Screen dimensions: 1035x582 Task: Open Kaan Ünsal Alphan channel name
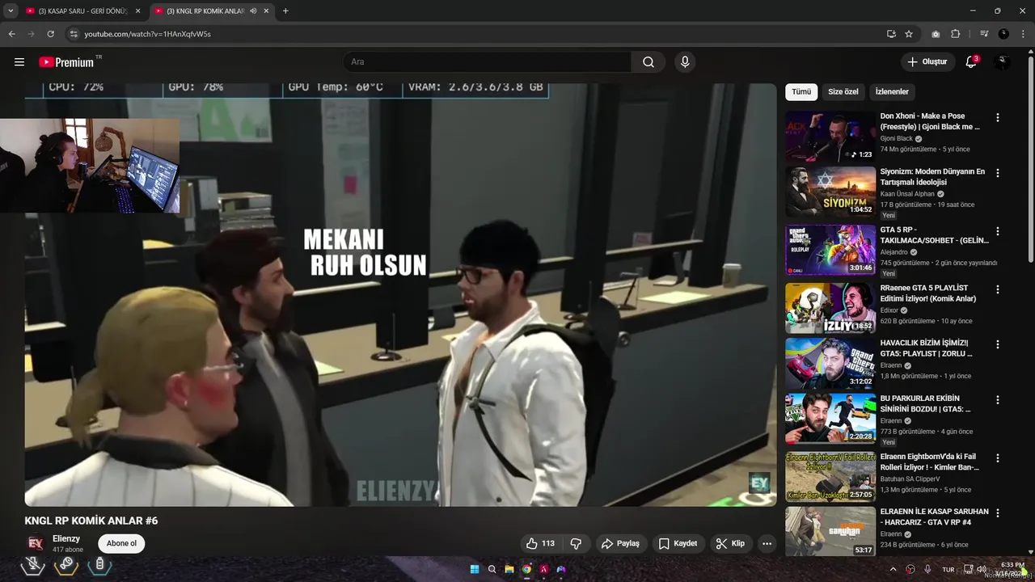pos(907,194)
